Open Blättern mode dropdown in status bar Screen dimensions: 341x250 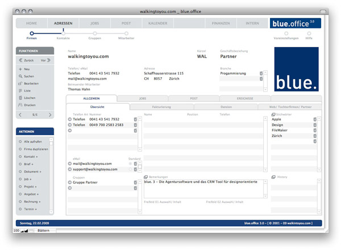tap(45, 231)
